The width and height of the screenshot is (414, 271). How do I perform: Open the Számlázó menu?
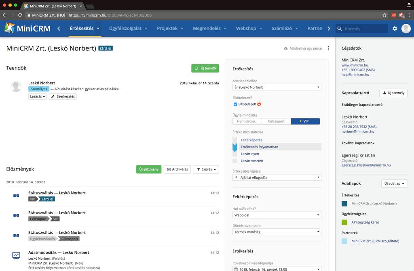(x=285, y=29)
